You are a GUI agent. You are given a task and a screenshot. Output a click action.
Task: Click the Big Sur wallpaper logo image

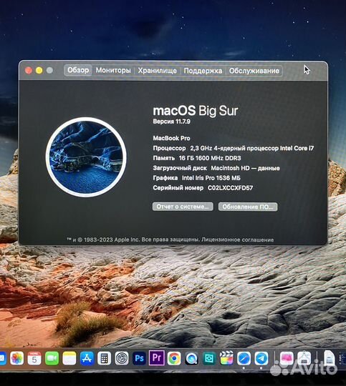tap(86, 157)
